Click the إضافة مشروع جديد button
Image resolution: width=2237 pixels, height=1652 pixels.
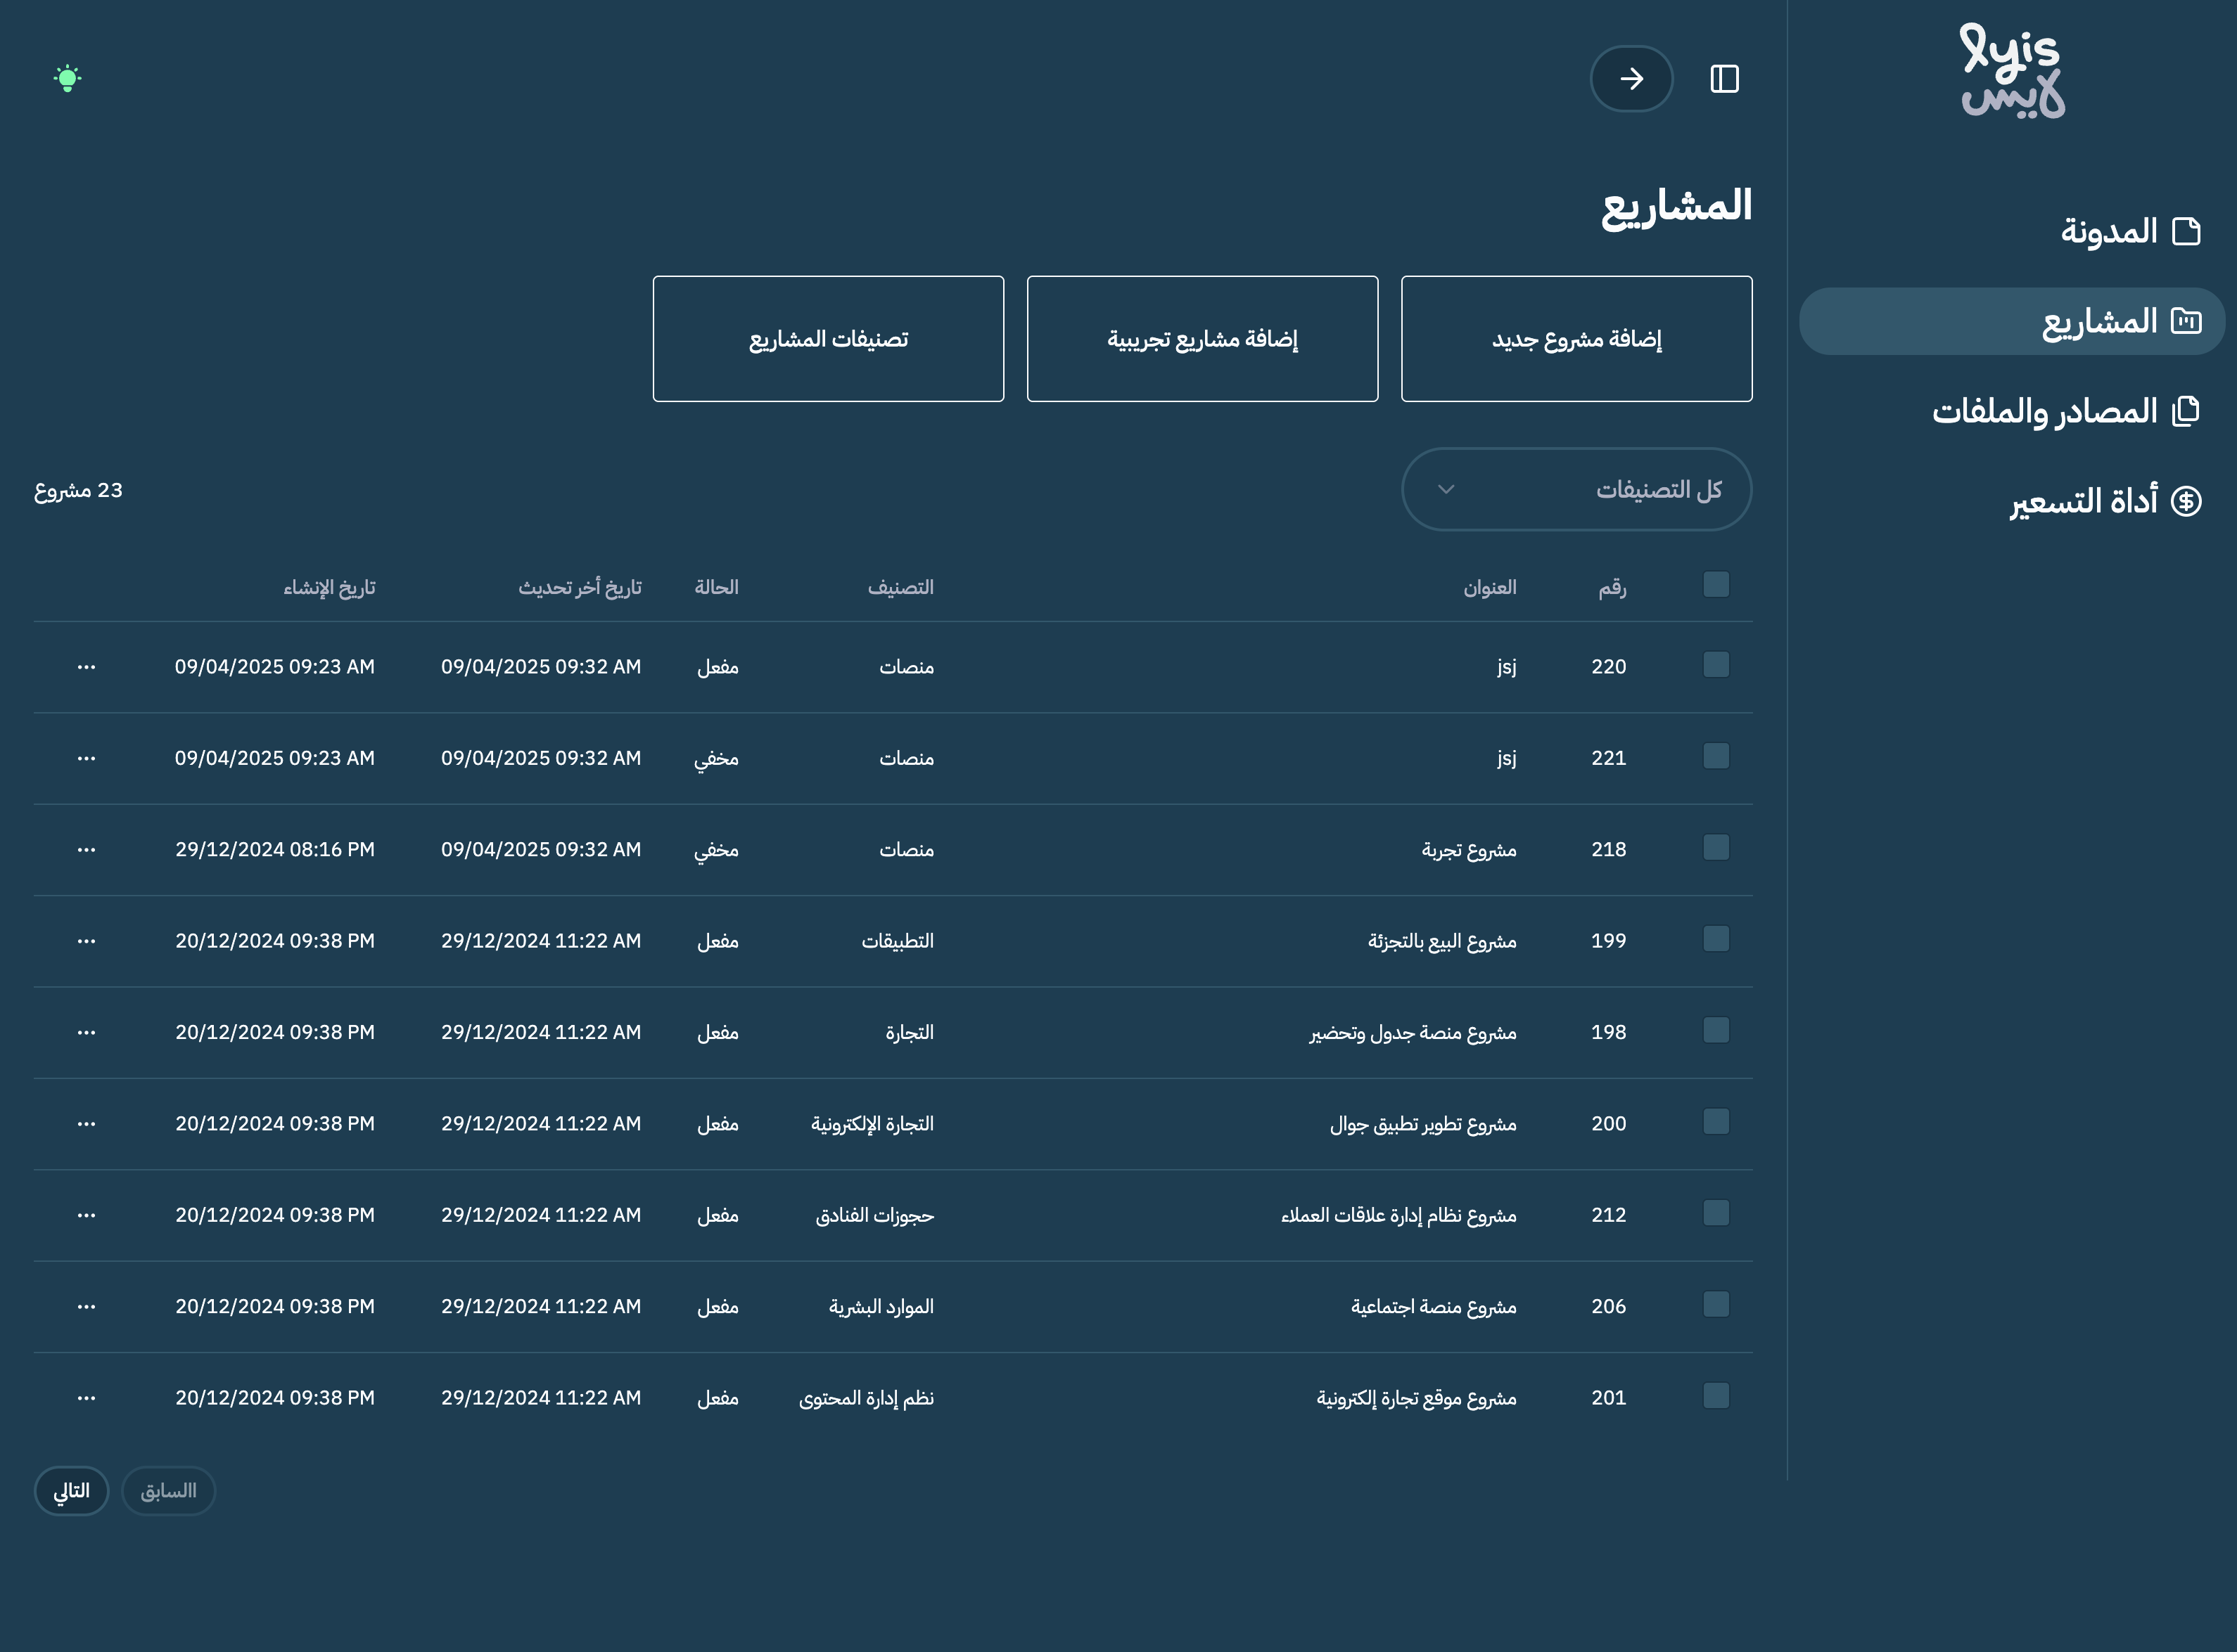1576,338
